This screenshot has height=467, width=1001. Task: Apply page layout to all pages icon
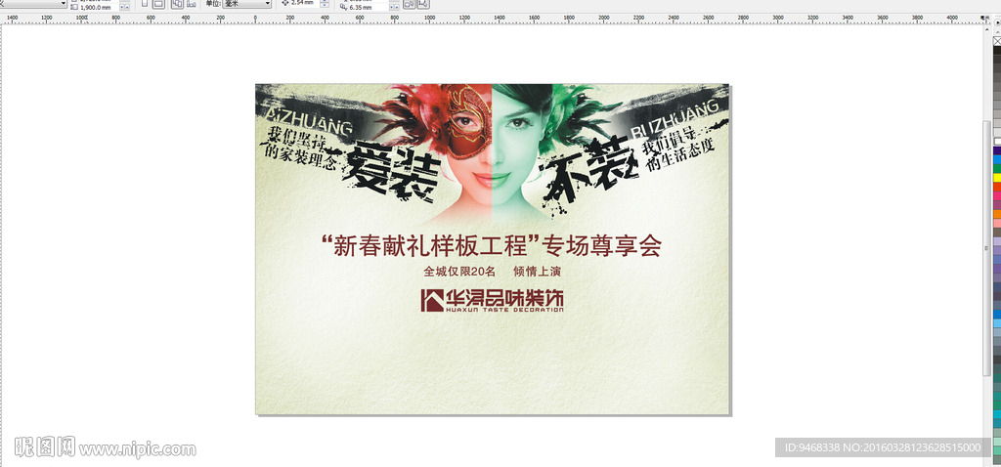tap(177, 3)
